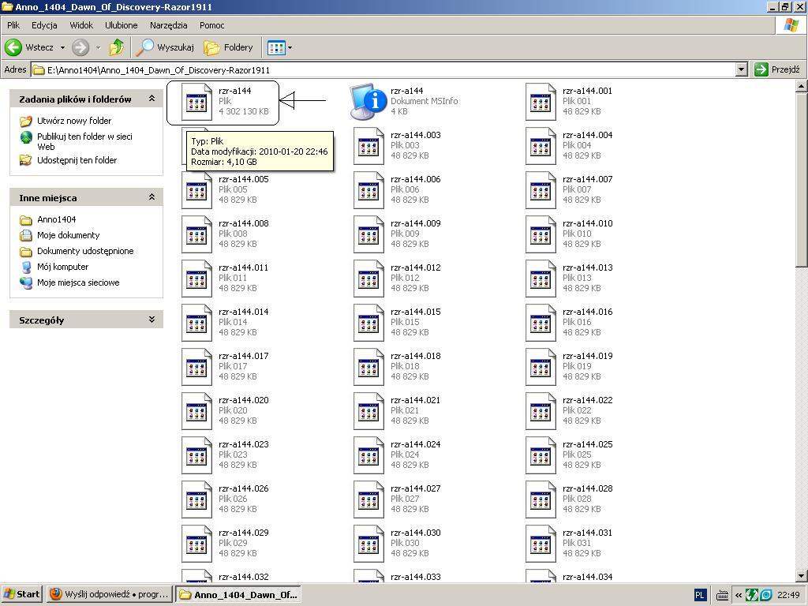Image resolution: width=808 pixels, height=606 pixels.
Task: Open Moje miejsca sieciowe link
Action: 78,283
